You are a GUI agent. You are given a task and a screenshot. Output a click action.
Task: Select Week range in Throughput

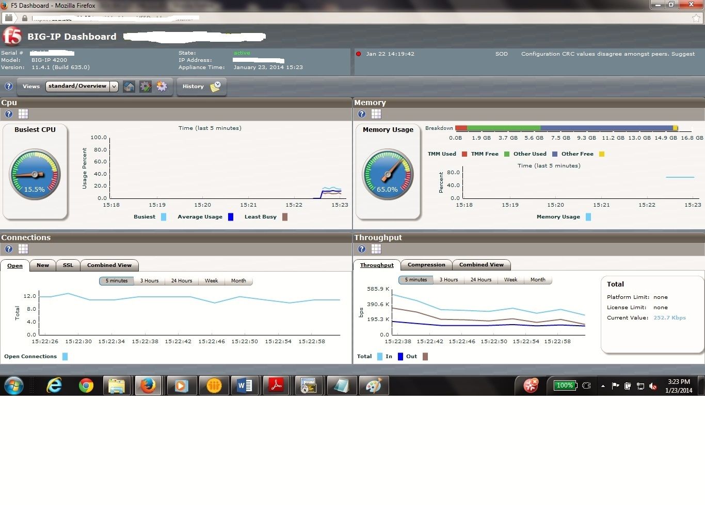point(511,280)
